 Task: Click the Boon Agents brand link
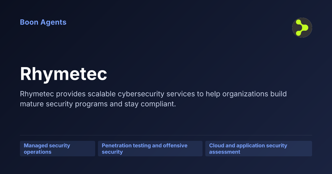[x=43, y=22]
